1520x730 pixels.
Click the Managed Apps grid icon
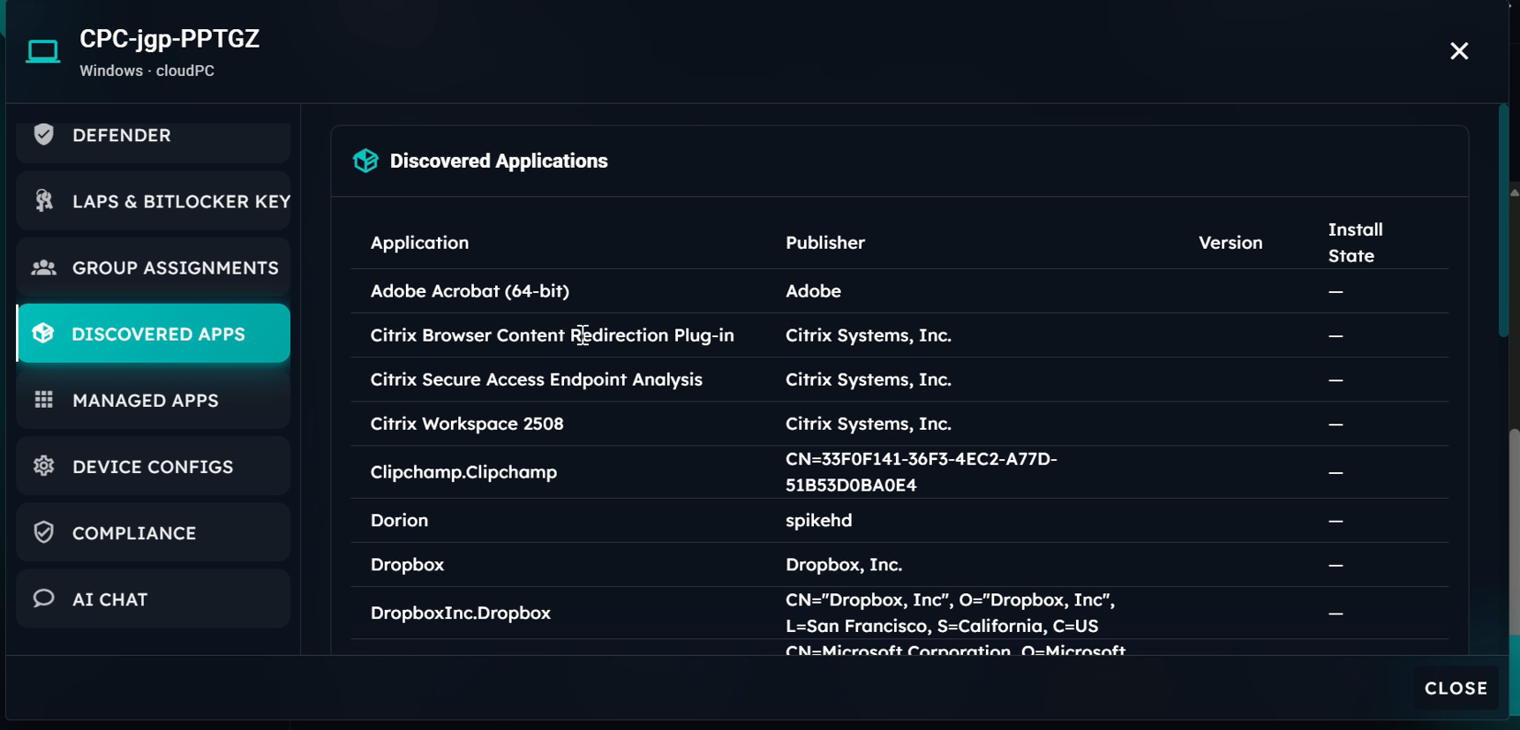pyautogui.click(x=43, y=400)
